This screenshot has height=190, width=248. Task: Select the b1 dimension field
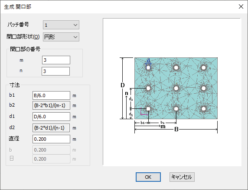pyautogui.click(x=51, y=95)
